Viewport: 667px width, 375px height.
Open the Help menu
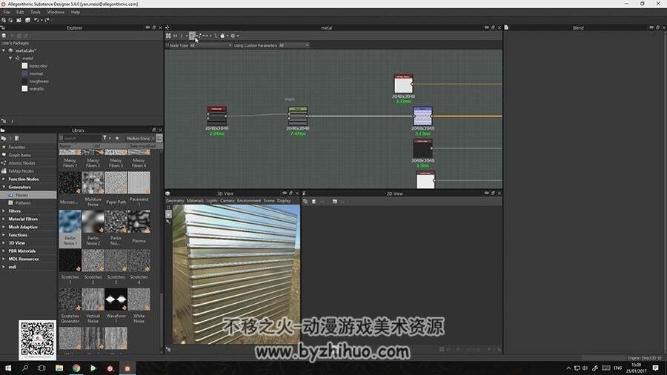[76, 13]
